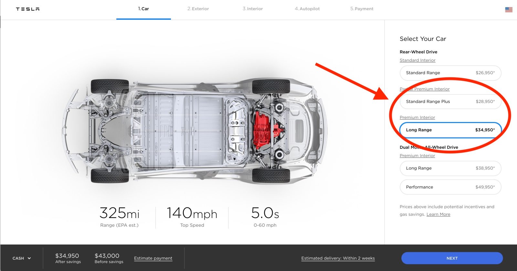The height and width of the screenshot is (271, 517).
Task: Select the Performance model option
Action: (x=450, y=187)
